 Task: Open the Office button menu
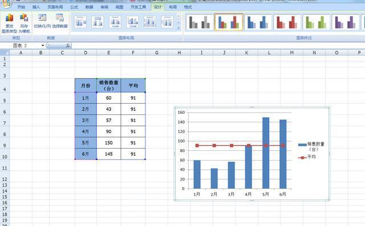[6, 3]
